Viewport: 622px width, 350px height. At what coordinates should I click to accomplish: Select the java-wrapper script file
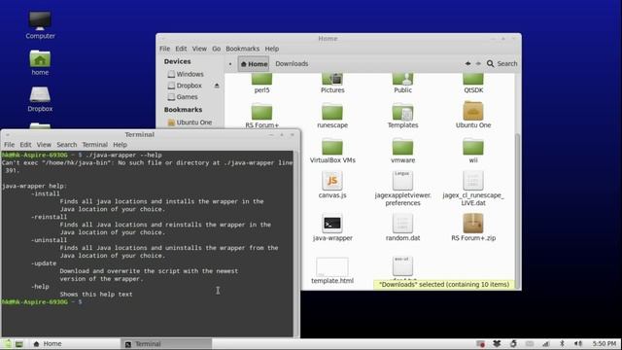tap(332, 227)
